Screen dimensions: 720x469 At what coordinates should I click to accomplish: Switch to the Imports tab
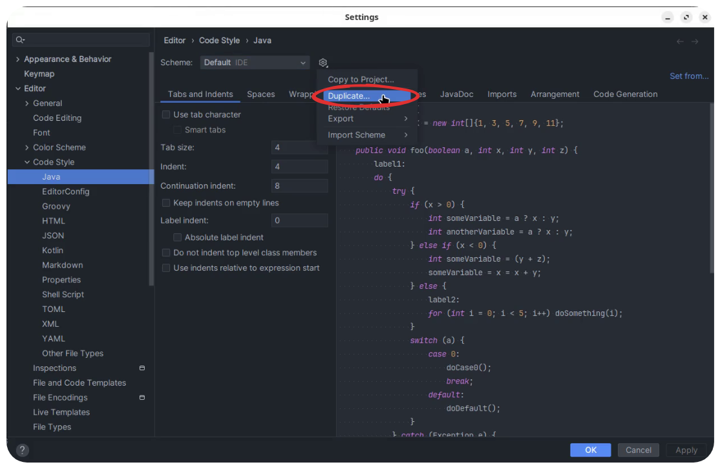502,94
